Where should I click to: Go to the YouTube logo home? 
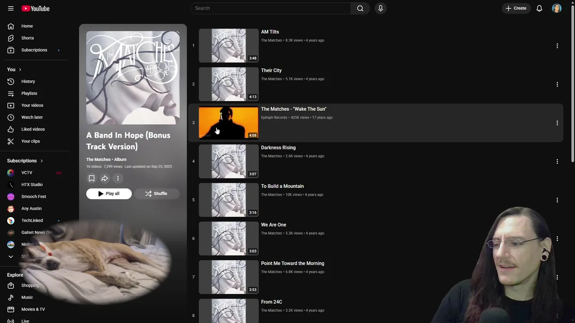click(35, 8)
